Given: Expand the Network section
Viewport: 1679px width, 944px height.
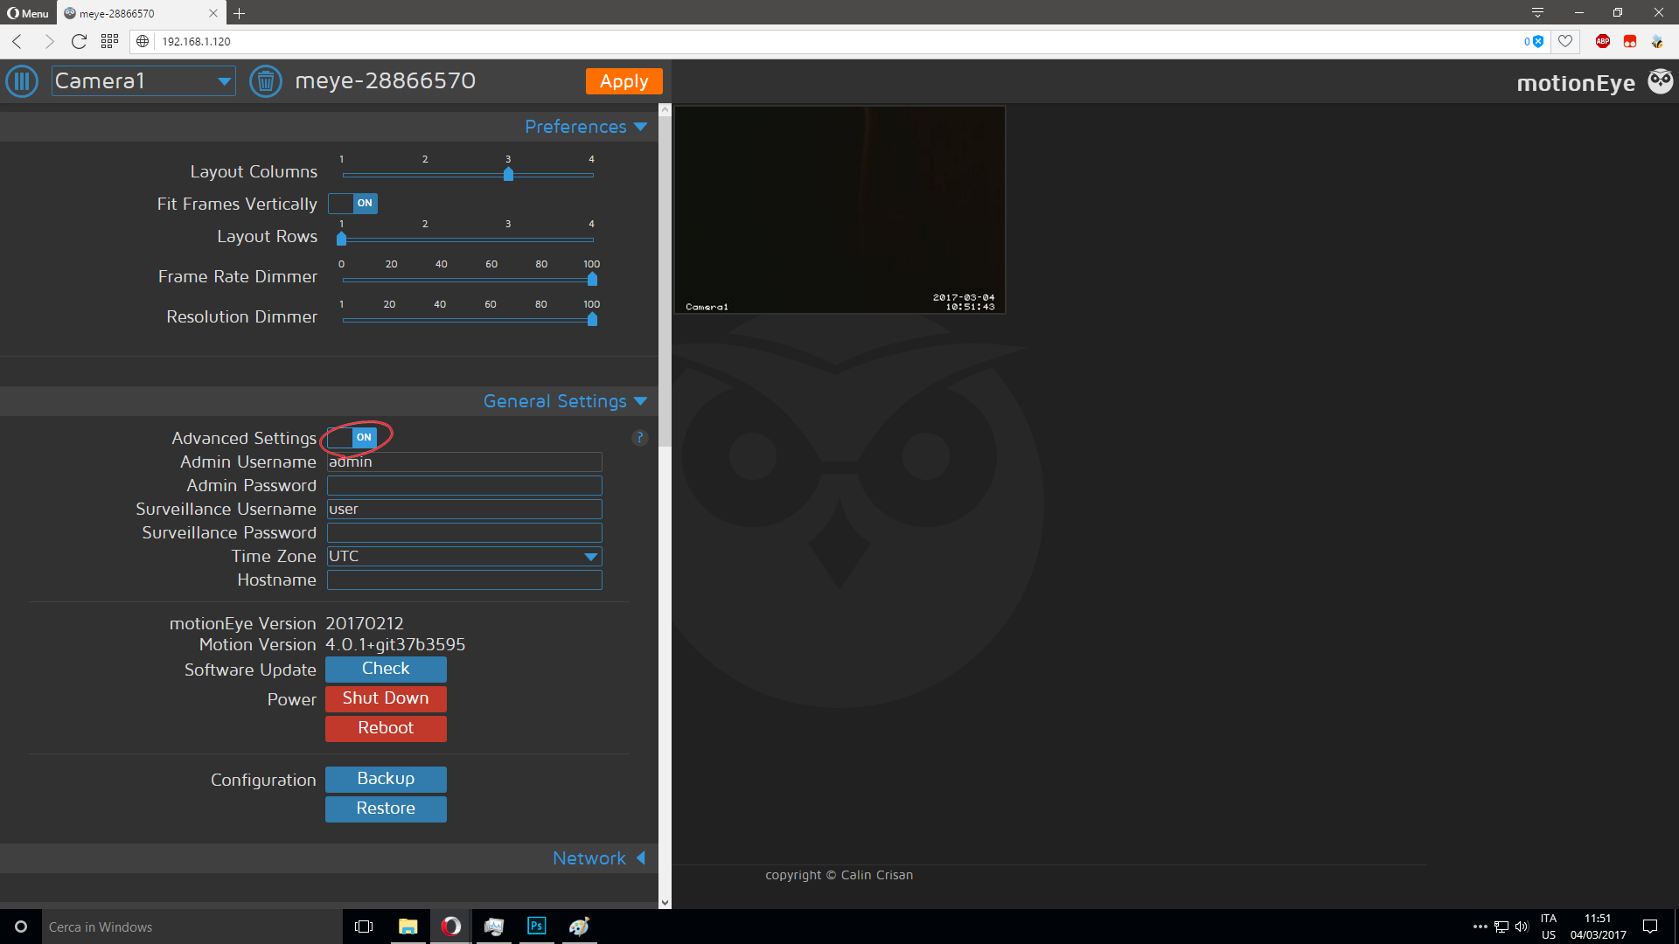Looking at the screenshot, I should [599, 858].
